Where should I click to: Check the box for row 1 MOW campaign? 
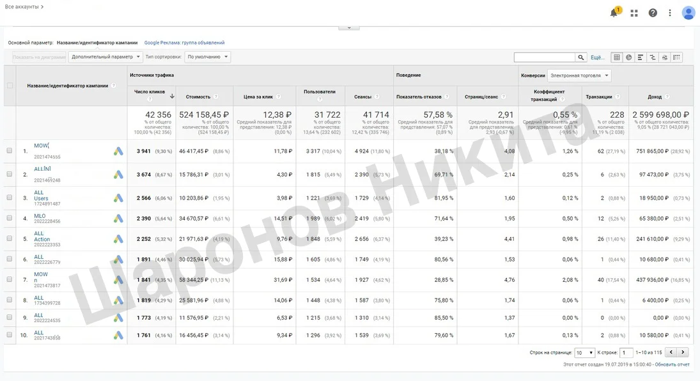[10, 151]
